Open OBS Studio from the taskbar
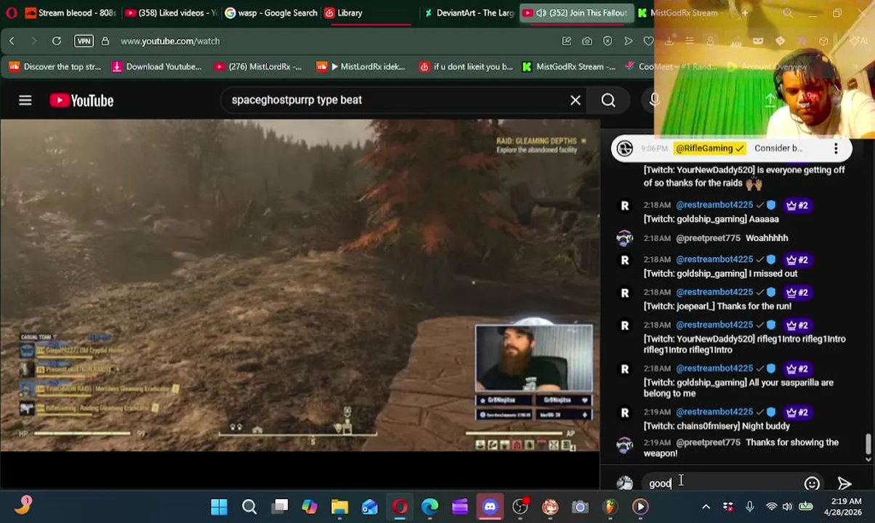875x523 pixels. (x=520, y=506)
